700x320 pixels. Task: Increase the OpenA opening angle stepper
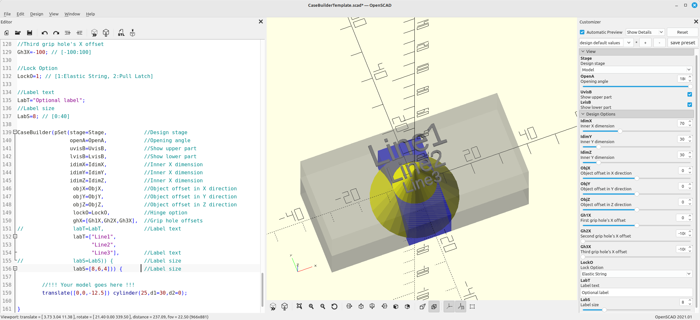(x=690, y=77)
